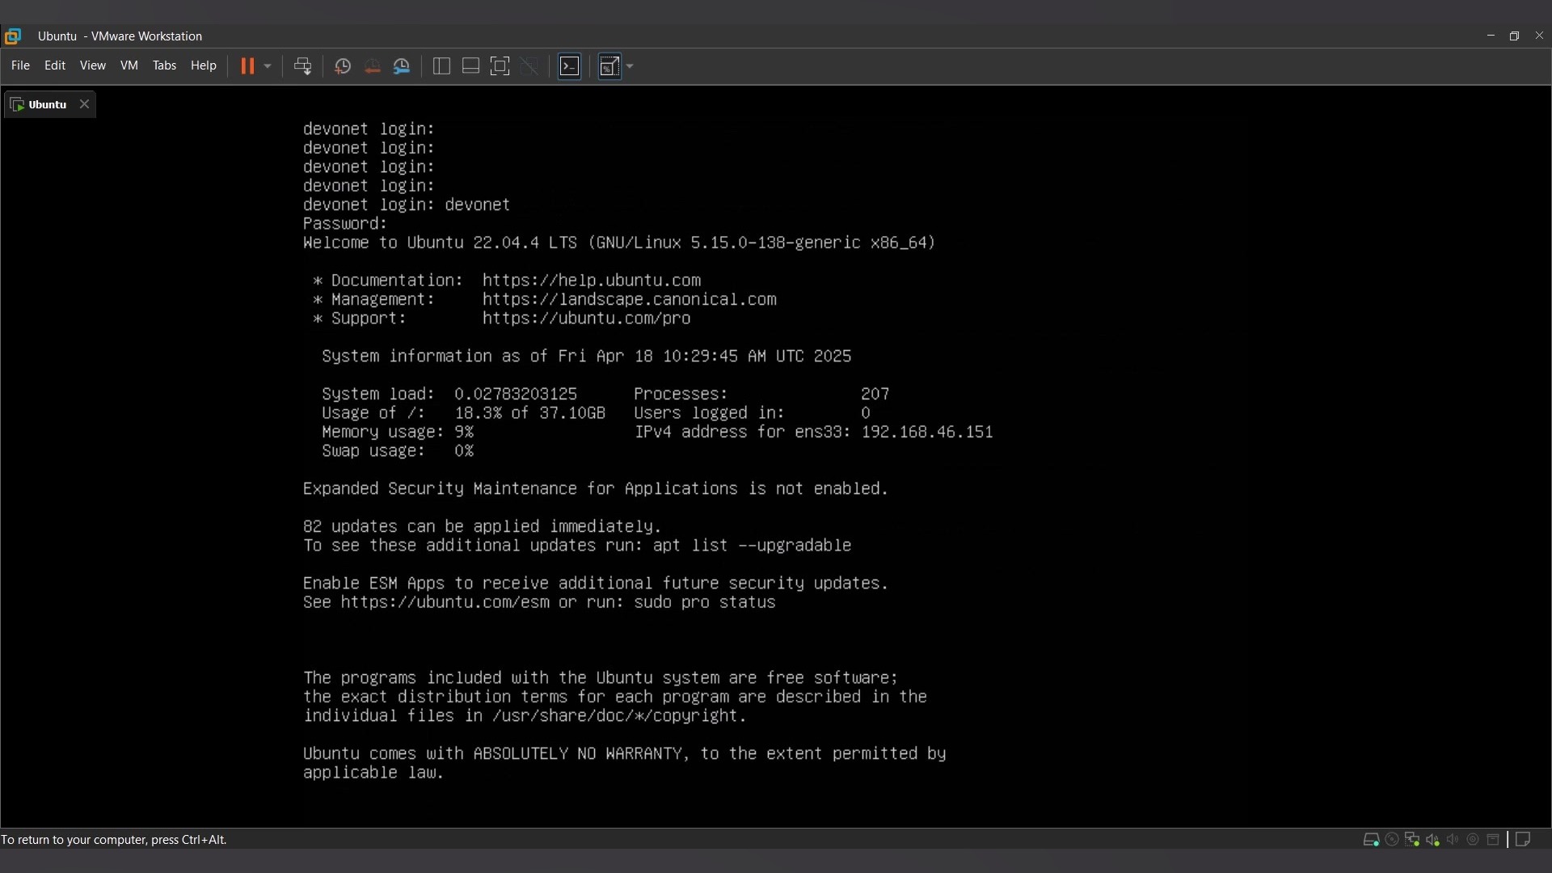Expand the stretch mode dropdown arrow
The width and height of the screenshot is (1552, 873).
click(630, 66)
